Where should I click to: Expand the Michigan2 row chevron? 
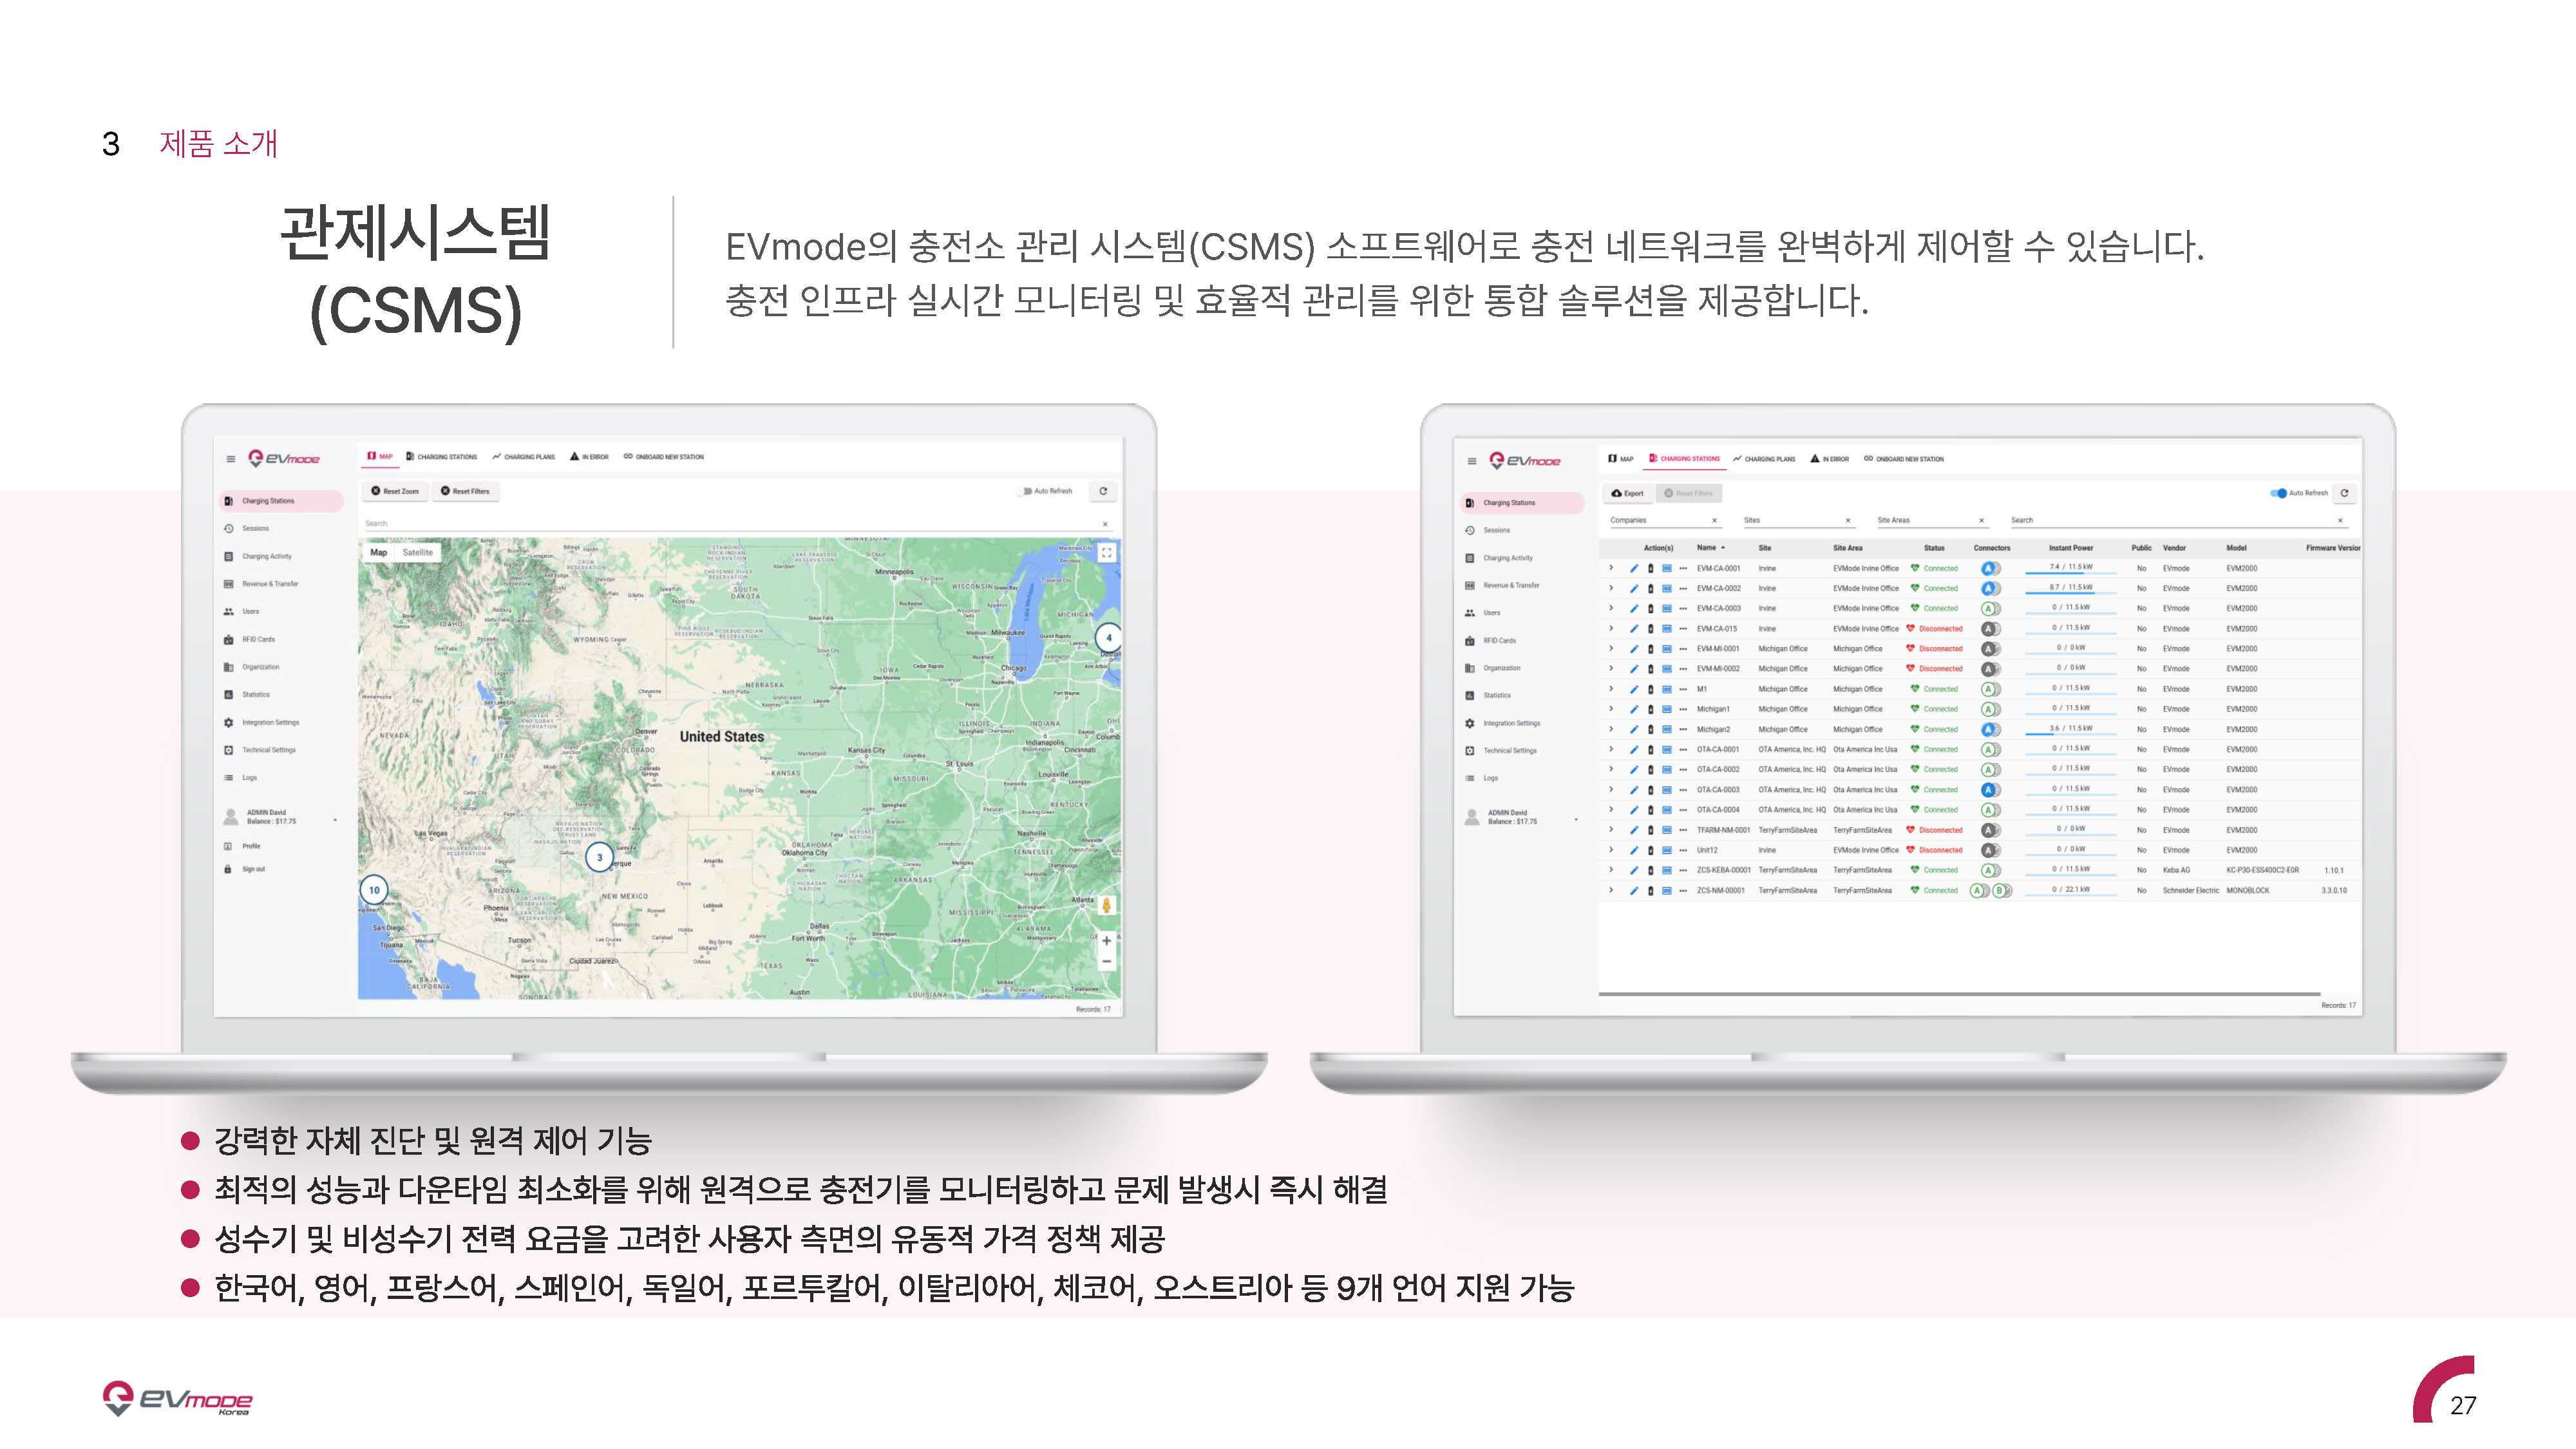1611,729
